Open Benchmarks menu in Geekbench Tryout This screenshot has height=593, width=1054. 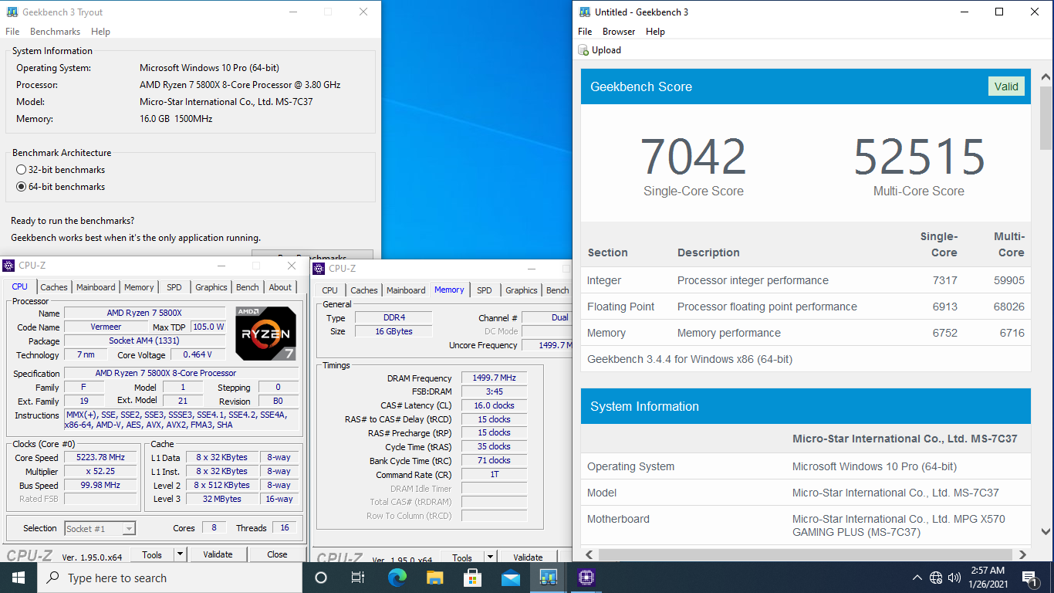pyautogui.click(x=55, y=32)
